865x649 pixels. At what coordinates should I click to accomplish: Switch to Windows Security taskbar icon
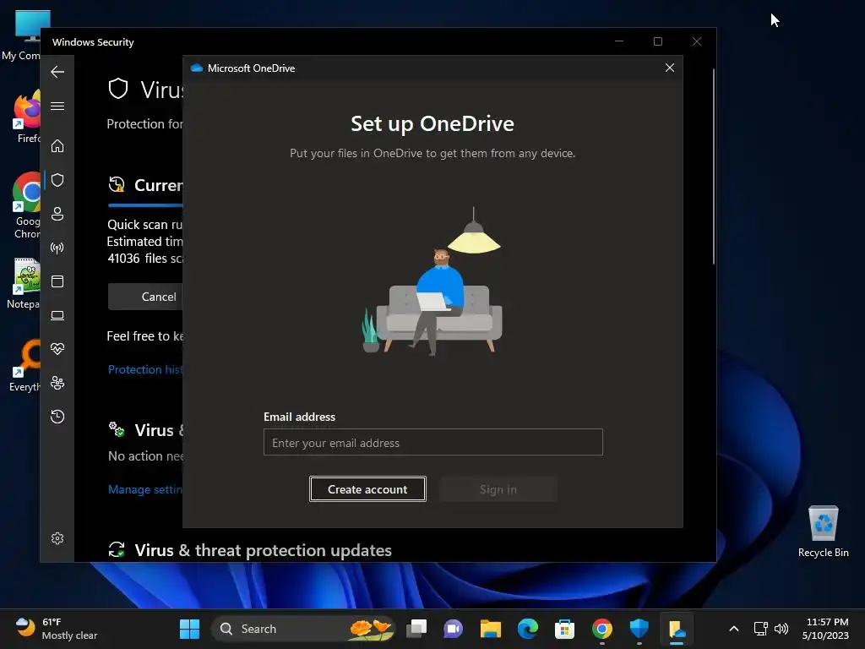tap(639, 629)
